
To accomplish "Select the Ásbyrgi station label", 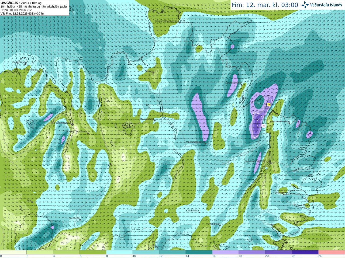I will pos(149,71).
